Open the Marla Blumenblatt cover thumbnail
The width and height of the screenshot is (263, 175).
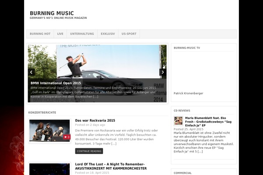point(178,121)
